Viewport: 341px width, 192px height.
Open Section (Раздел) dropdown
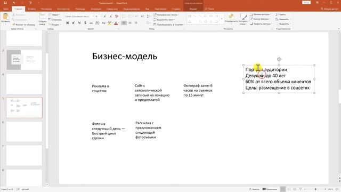click(x=54, y=25)
